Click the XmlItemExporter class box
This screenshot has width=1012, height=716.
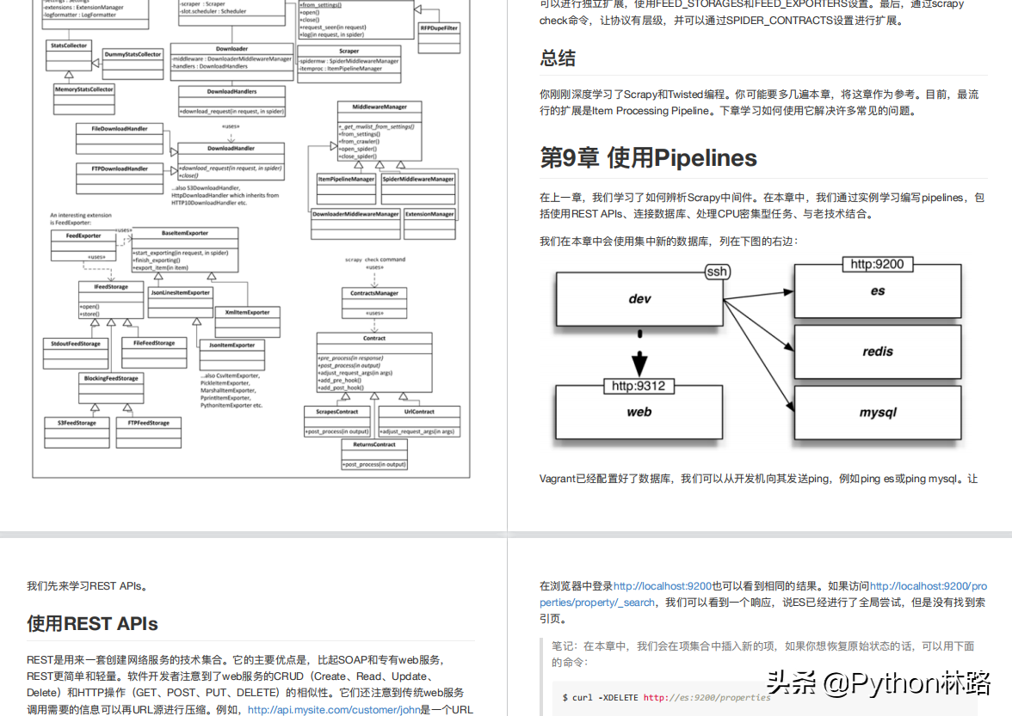coord(247,322)
